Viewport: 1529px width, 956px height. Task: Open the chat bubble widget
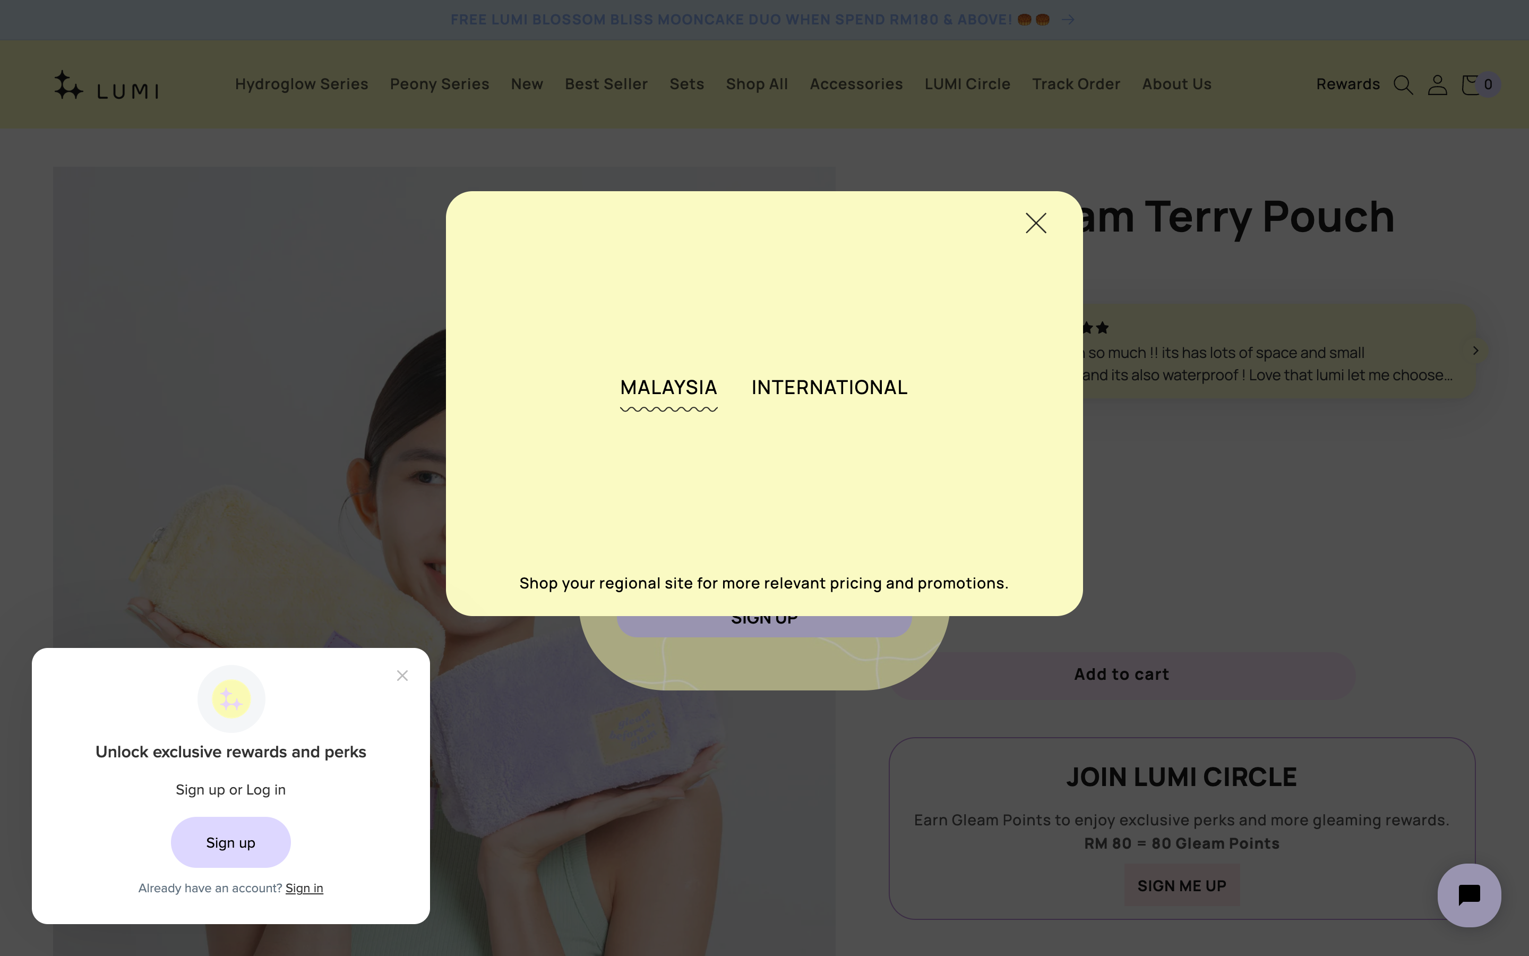1469,895
